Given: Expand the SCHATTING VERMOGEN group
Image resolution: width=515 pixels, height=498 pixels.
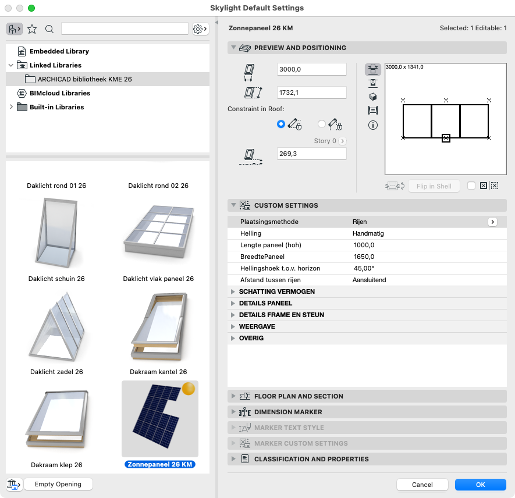Looking at the screenshot, I should pyautogui.click(x=233, y=291).
